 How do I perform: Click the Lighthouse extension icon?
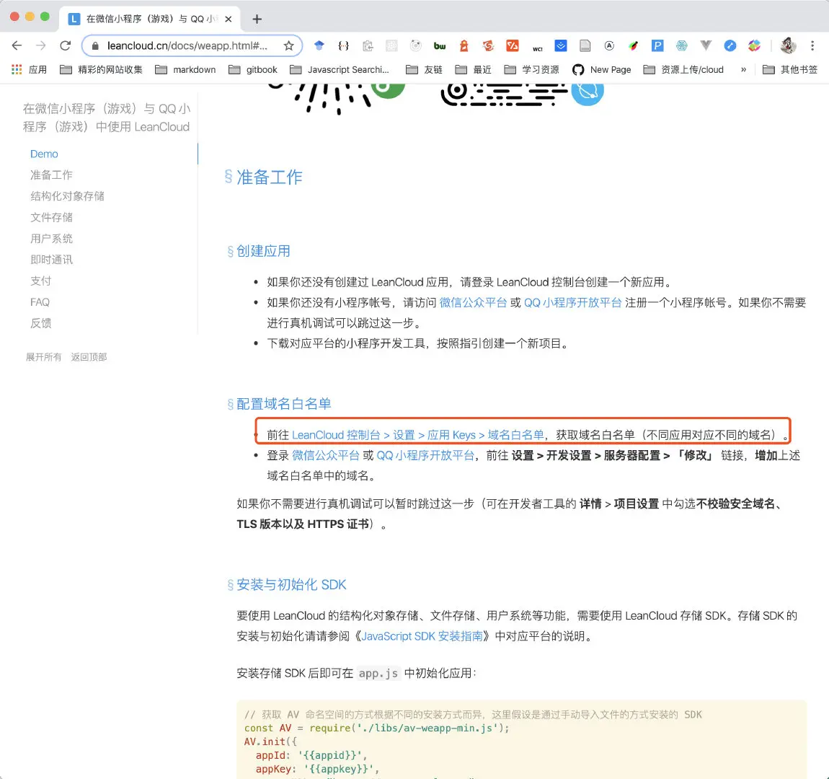click(x=464, y=46)
